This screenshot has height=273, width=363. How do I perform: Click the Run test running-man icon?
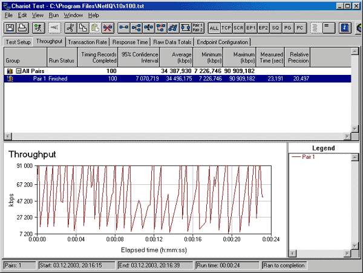(38, 28)
